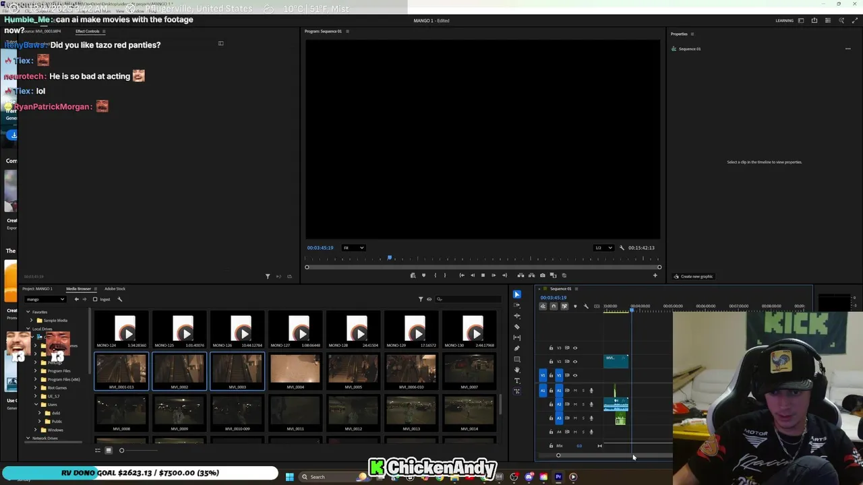Click Mark Out bracket in Program monitor
Viewport: 863px width, 485px height.
click(444, 275)
